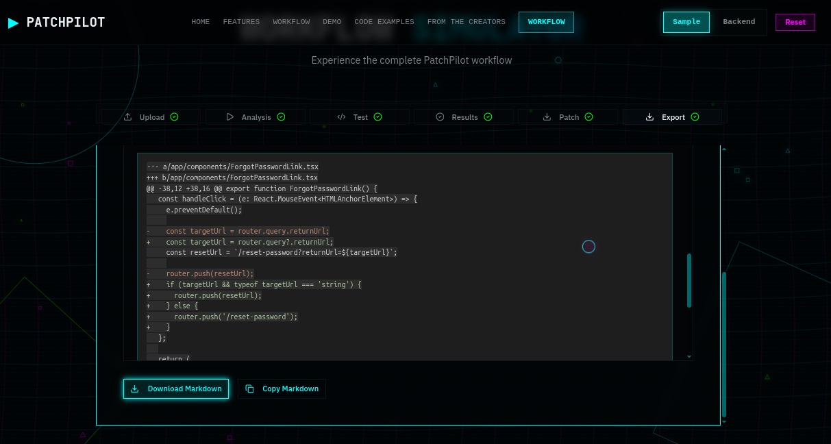Image resolution: width=831 pixels, height=444 pixels.
Task: Click the outer panel scrollbar up arrow
Action: pyautogui.click(x=724, y=149)
